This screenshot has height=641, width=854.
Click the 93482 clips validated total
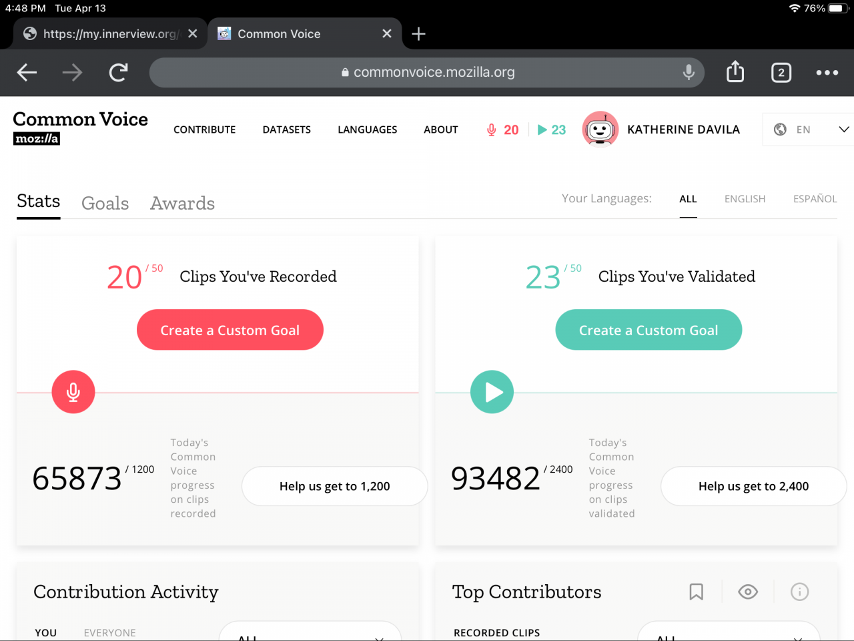pos(495,479)
